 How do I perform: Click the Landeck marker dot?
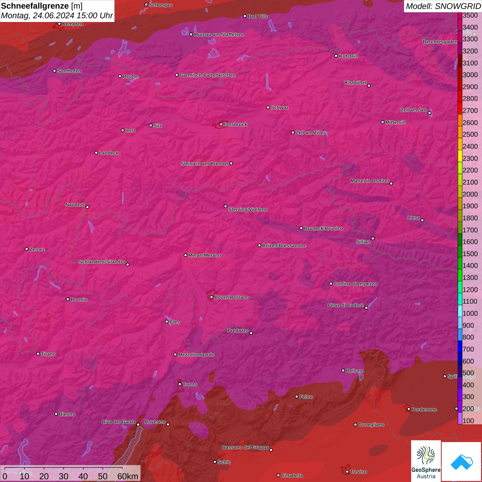coord(96,153)
